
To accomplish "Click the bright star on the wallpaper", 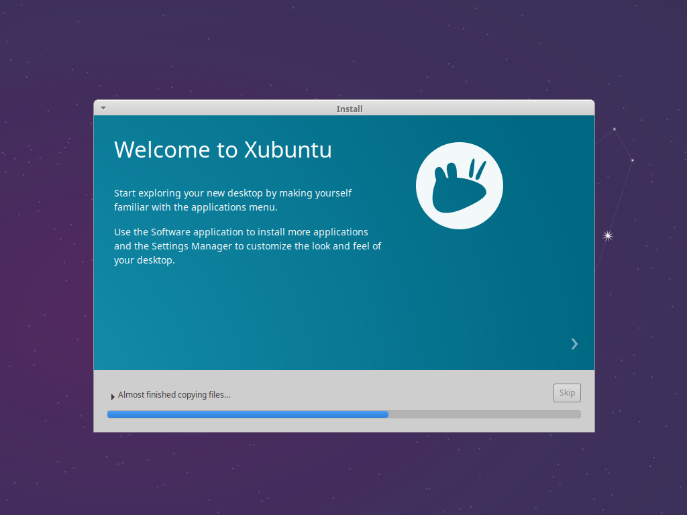I will [x=607, y=235].
